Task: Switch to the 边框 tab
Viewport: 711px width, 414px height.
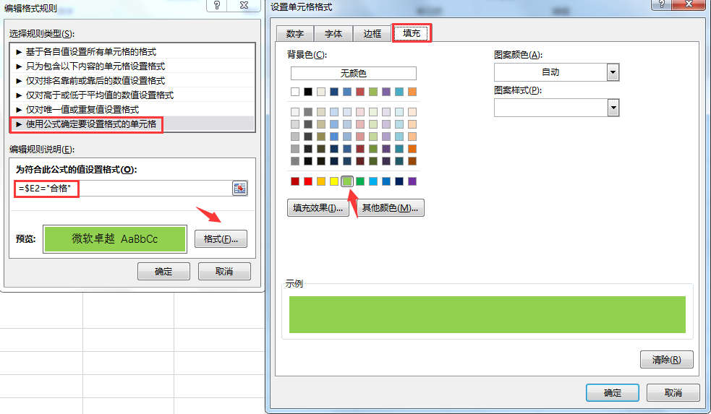Action: coord(372,34)
